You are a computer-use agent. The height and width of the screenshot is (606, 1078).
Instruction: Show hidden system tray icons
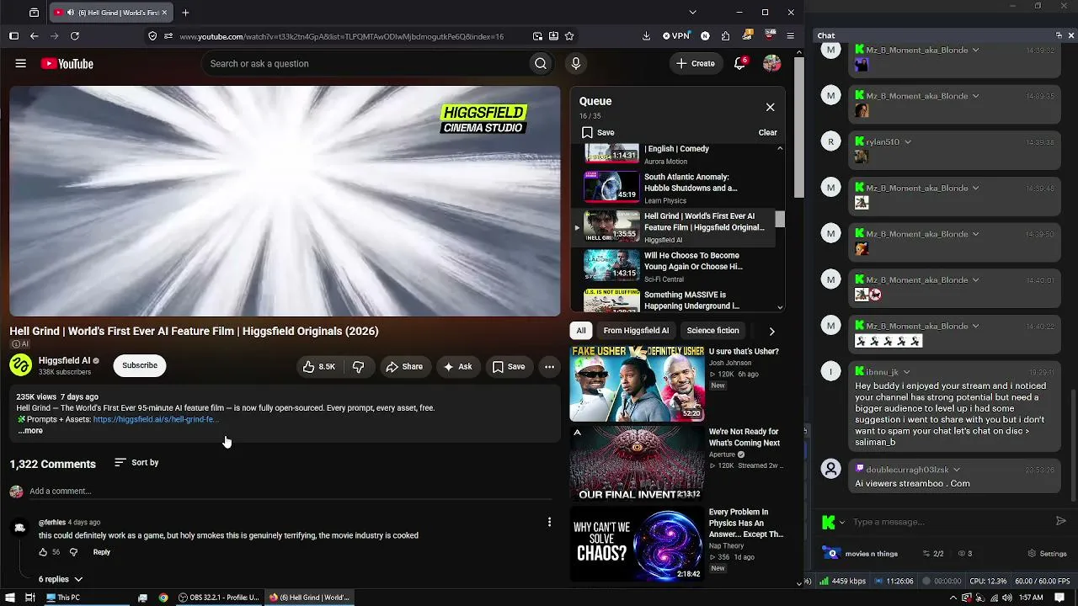(953, 598)
